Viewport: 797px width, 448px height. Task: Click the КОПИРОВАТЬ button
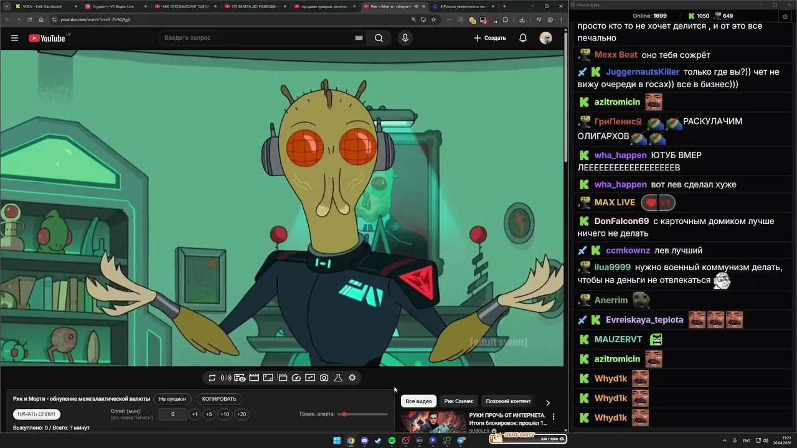(219, 399)
